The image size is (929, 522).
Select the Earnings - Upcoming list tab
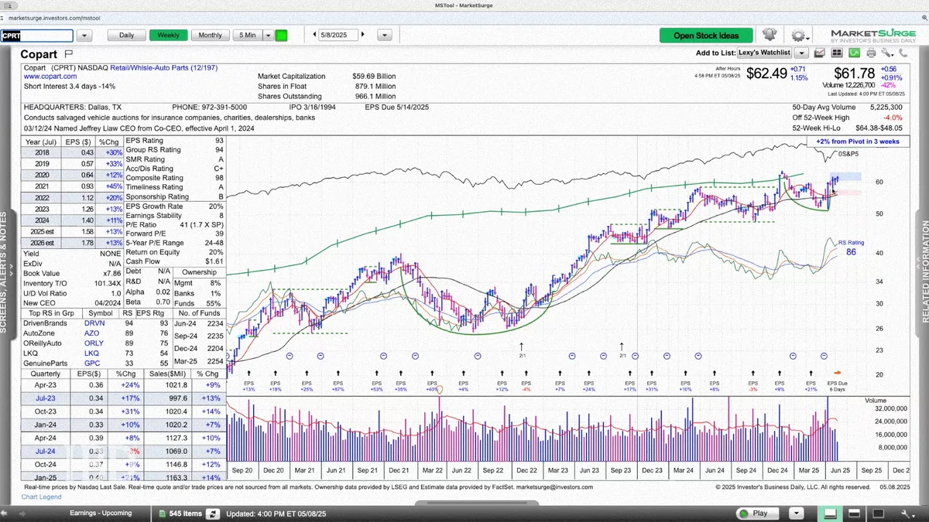click(x=101, y=513)
